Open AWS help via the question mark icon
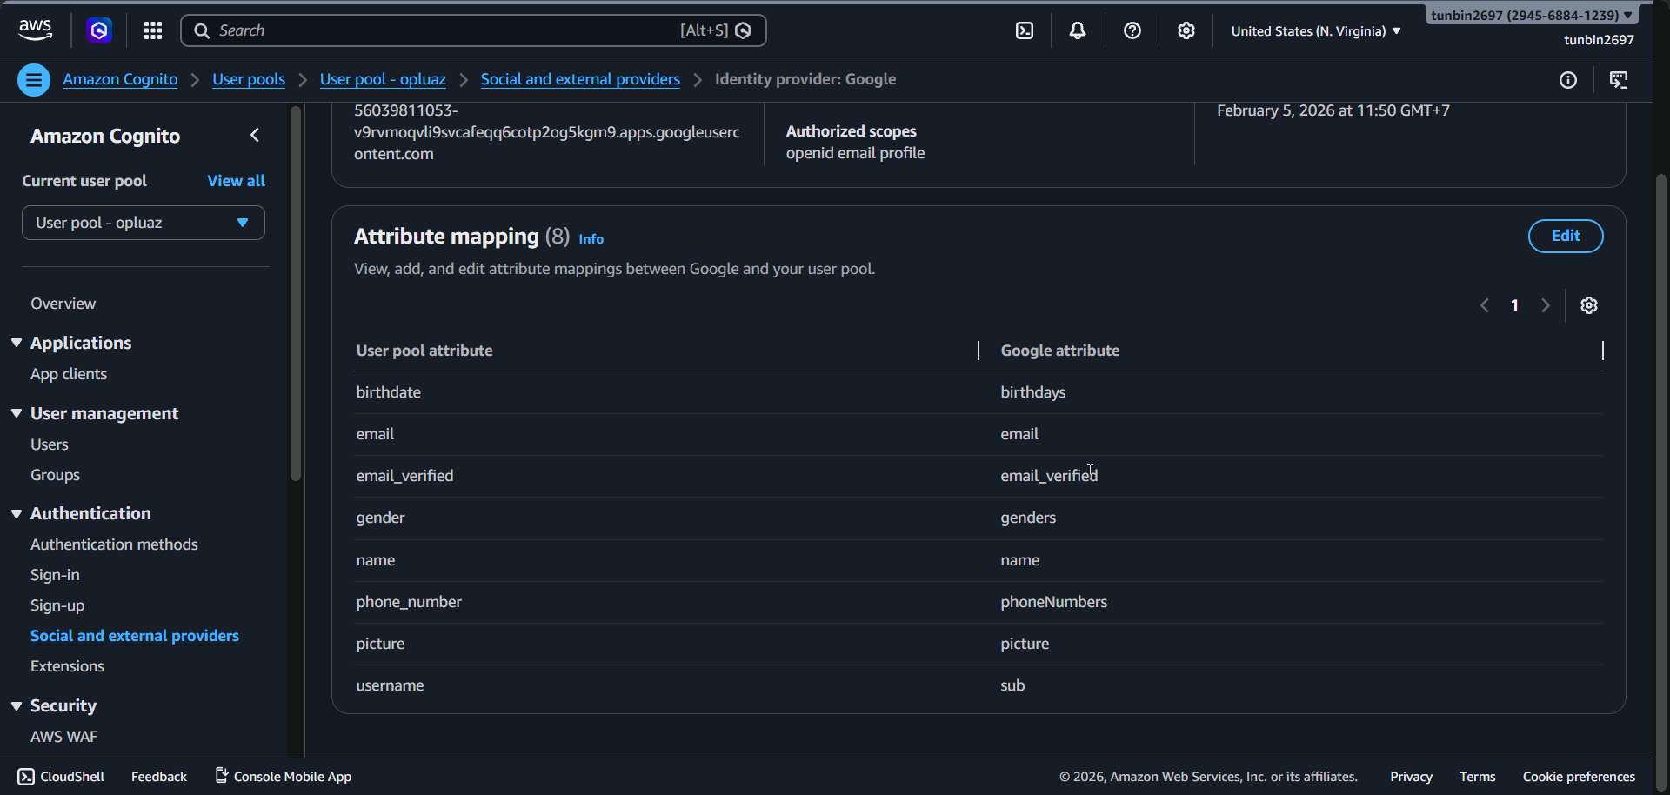Viewport: 1670px width, 795px height. (1132, 30)
